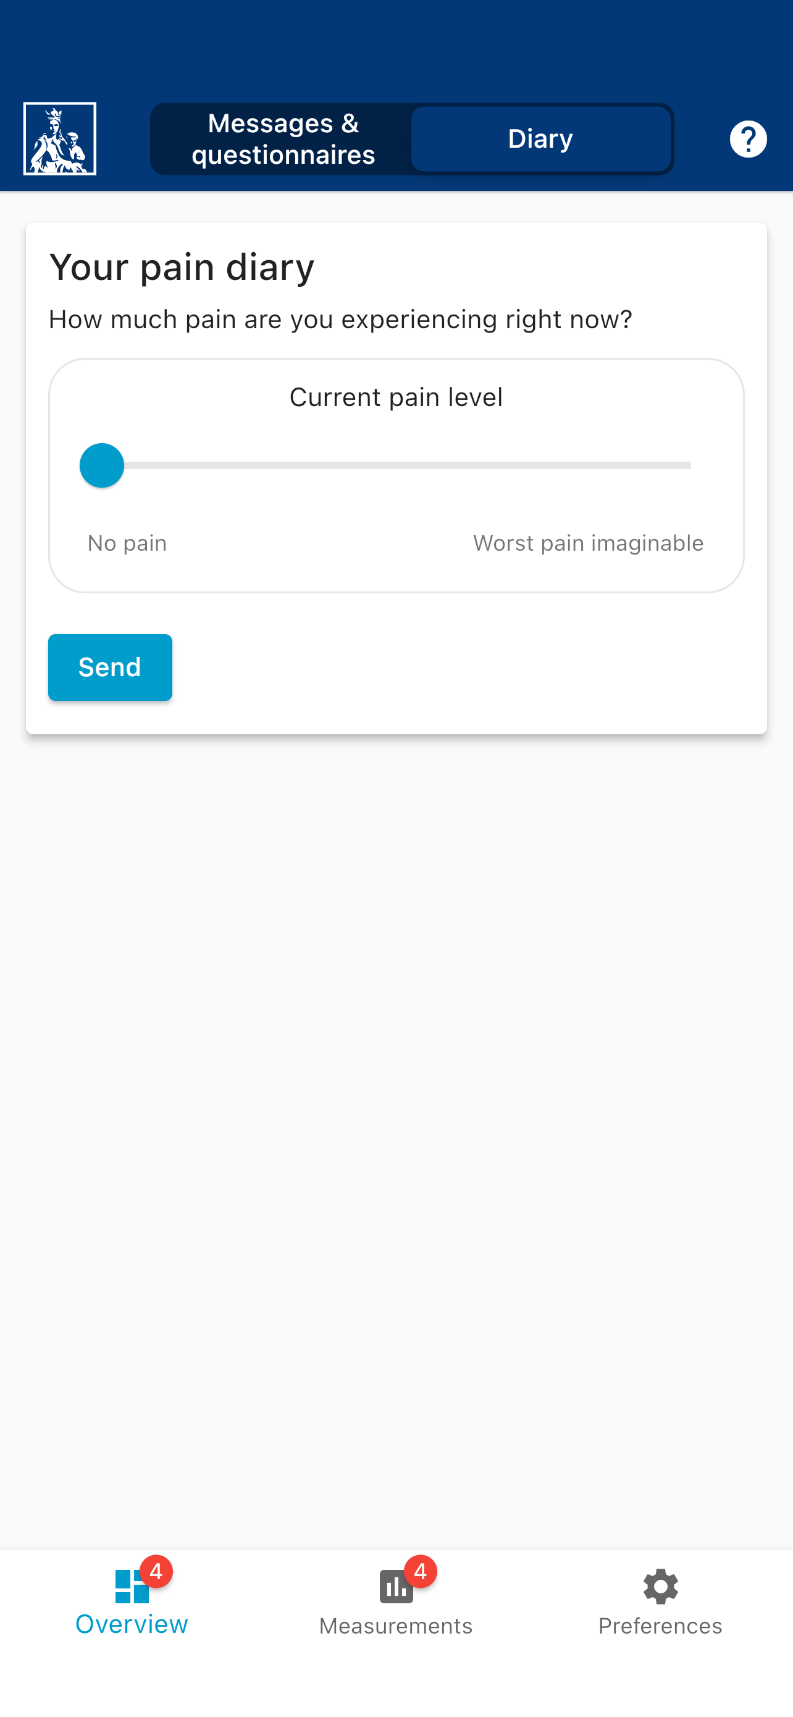Tap the Measurements label in bottom navigation
Screen dimensions: 793x1717
396,1626
